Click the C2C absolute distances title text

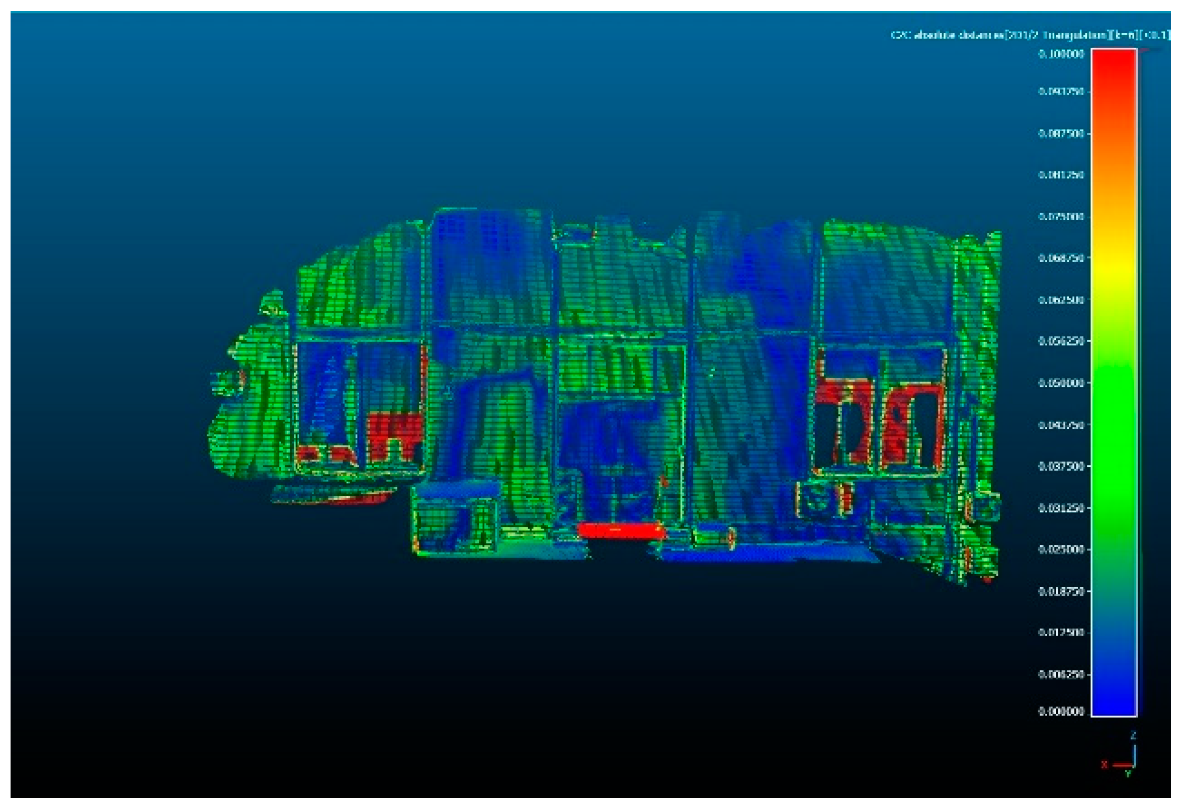(x=1029, y=35)
